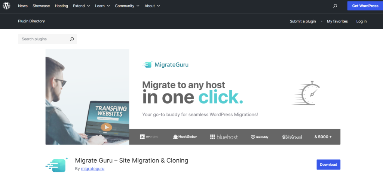Screen dimensions: 383x178
Task: Click 'Migrate to any host' headline
Action: tap(183, 85)
